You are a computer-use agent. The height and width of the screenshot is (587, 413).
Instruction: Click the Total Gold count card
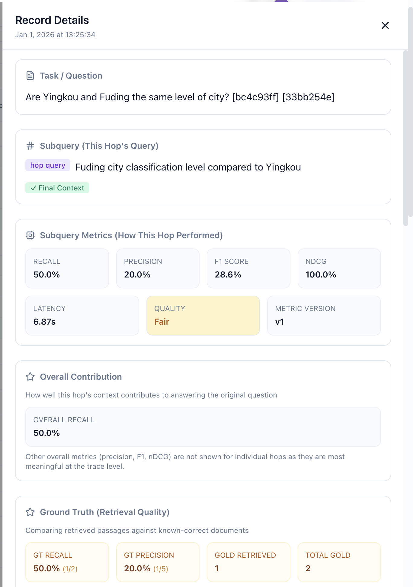tap(339, 562)
